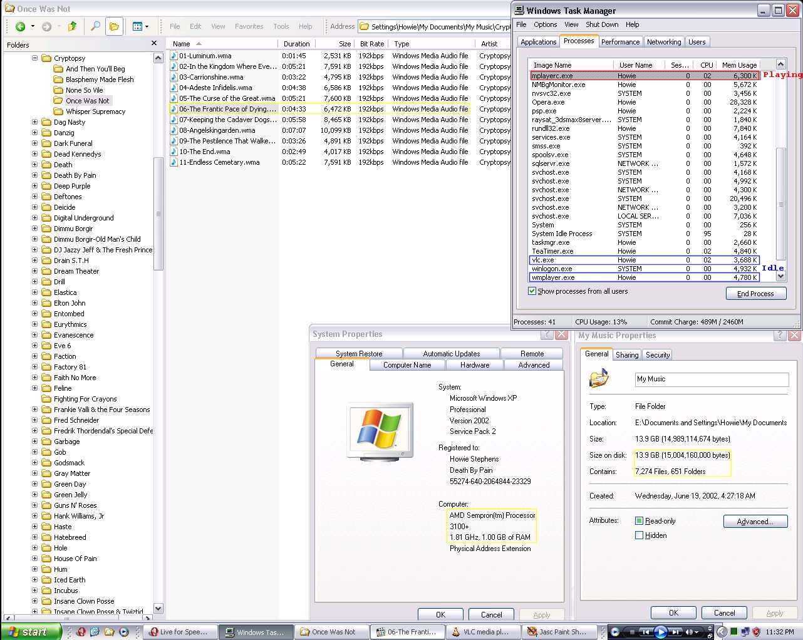
Task: Click the process list scrollbar thumb
Action: click(x=780, y=204)
